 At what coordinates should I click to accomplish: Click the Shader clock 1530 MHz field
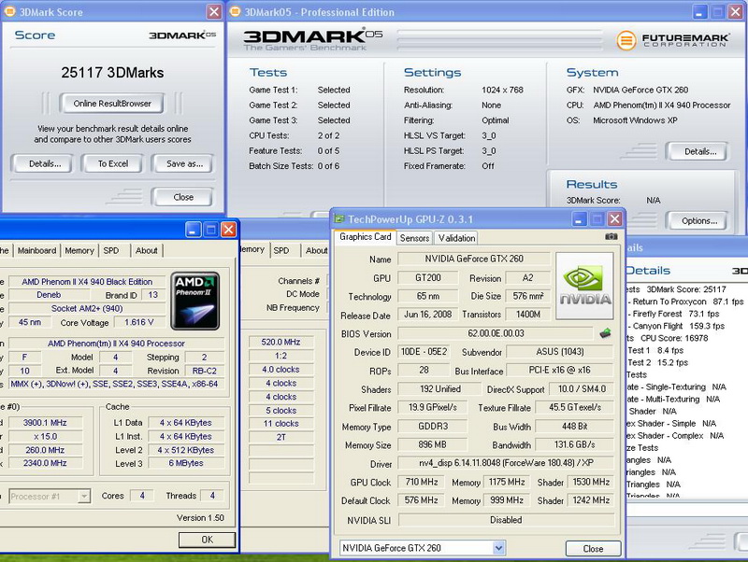(591, 482)
